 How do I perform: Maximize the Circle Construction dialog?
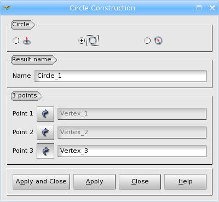199,8
